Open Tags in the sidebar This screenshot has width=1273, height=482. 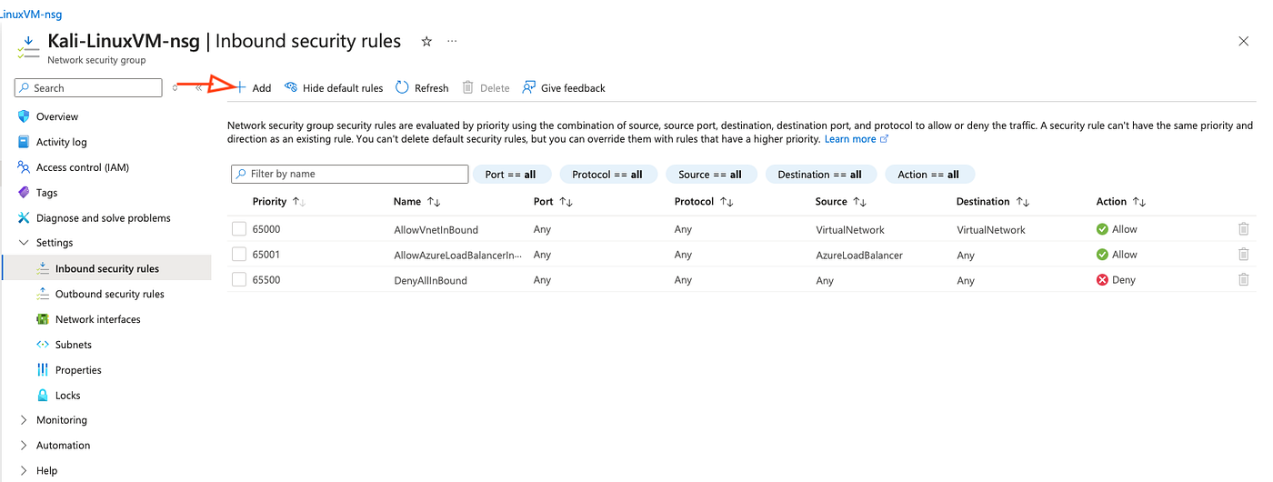46,193
